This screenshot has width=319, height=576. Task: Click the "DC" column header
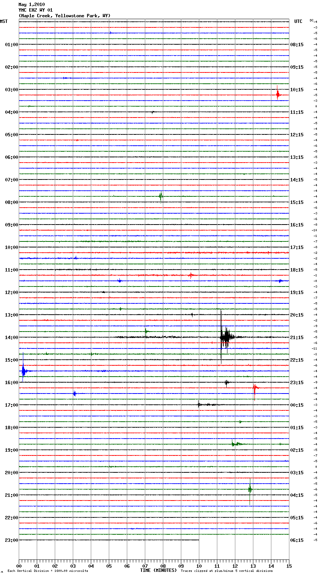click(x=311, y=20)
